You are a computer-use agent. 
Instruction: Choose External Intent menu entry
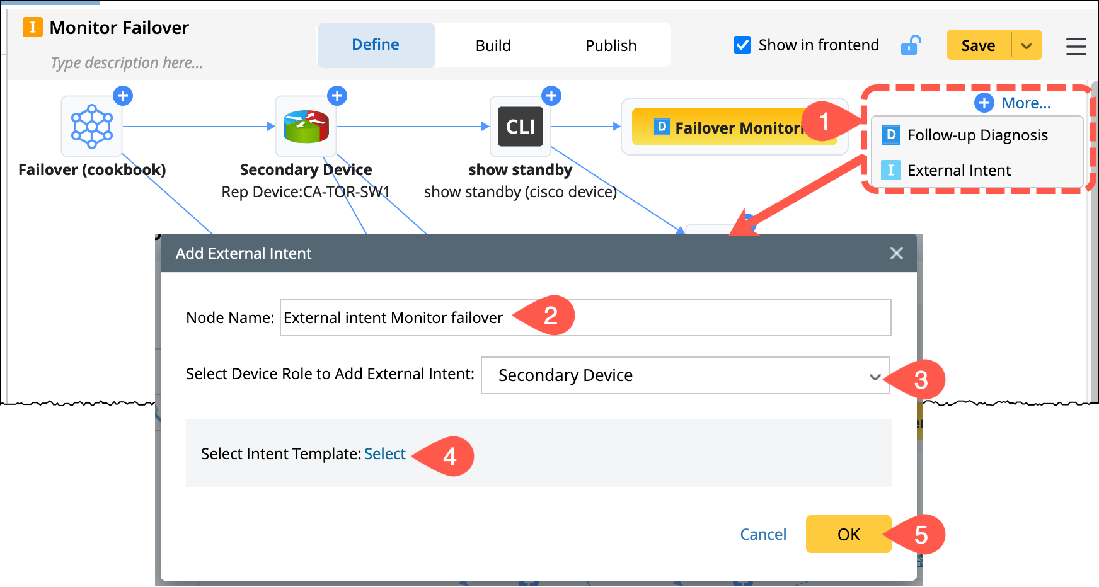point(958,170)
